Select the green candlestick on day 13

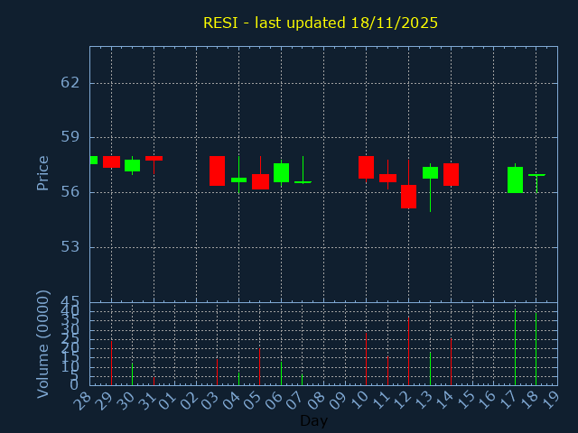pyautogui.click(x=430, y=172)
